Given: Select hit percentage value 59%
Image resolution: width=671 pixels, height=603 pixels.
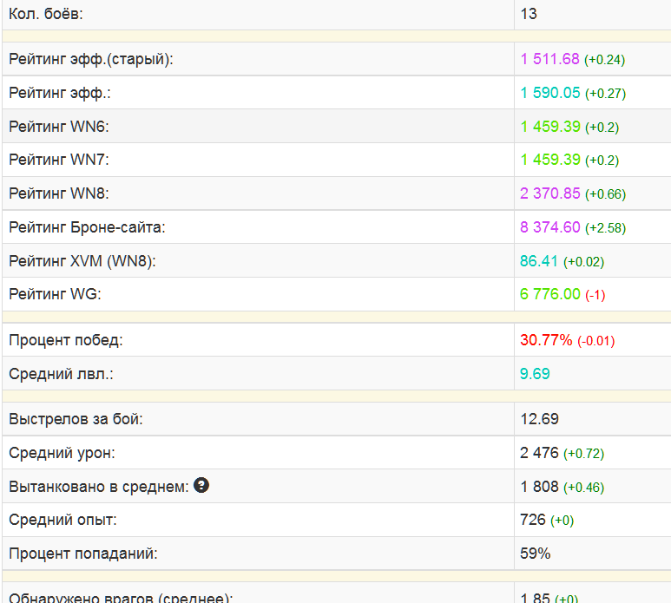Looking at the screenshot, I should (x=536, y=554).
